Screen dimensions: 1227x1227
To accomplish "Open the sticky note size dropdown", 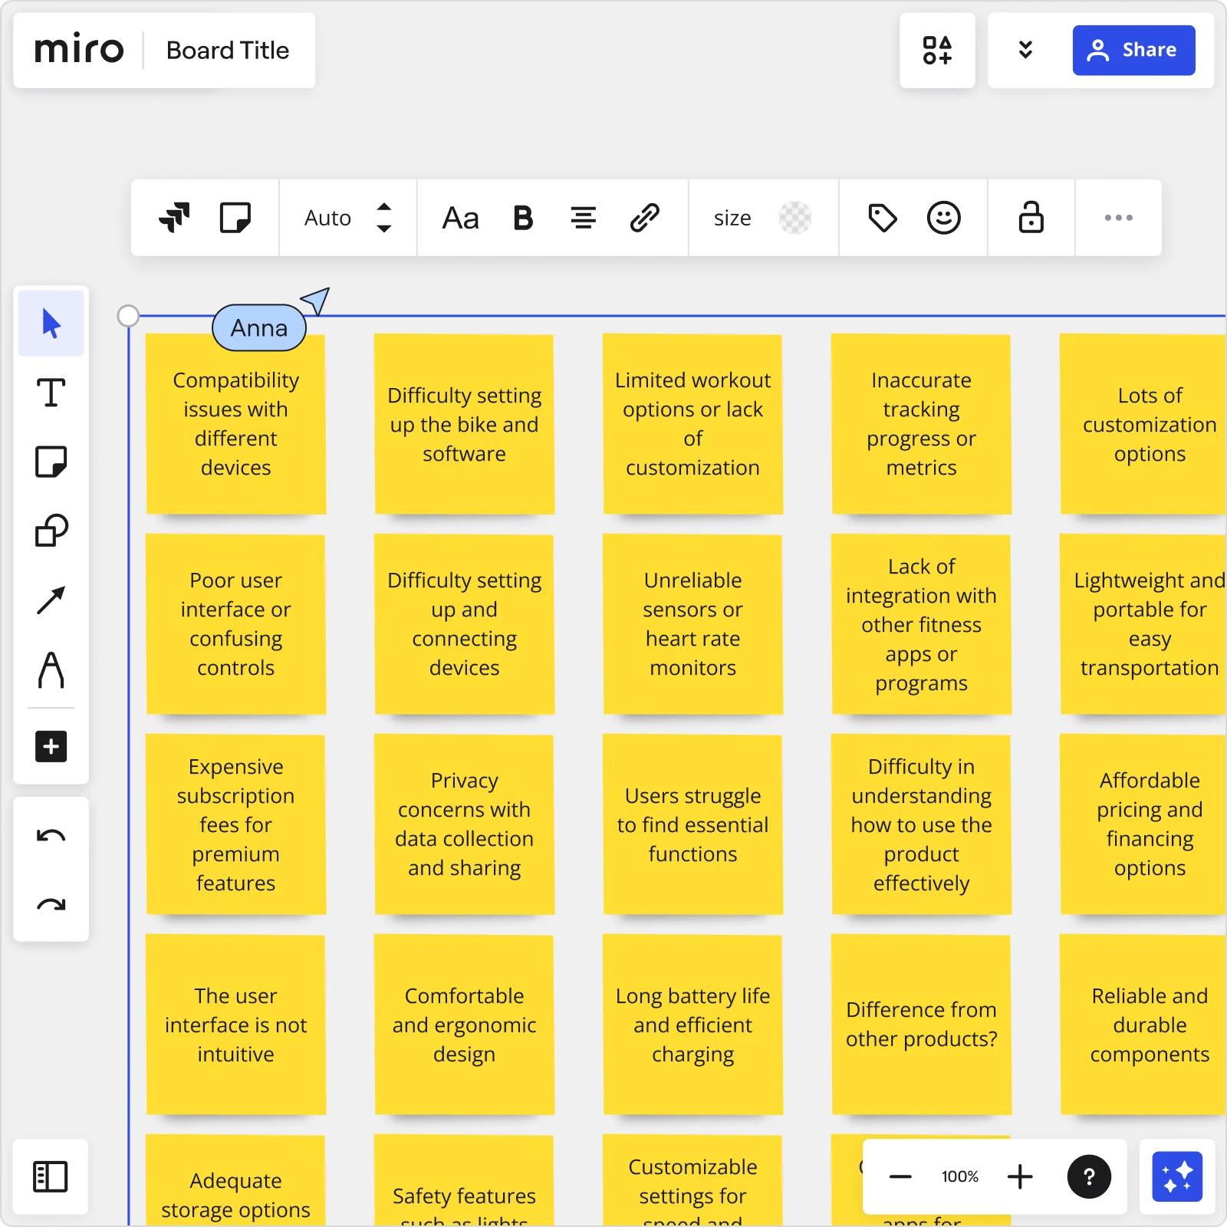I will [732, 218].
